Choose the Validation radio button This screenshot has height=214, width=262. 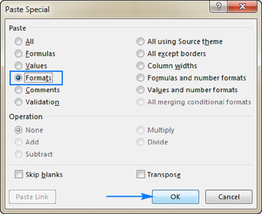(19, 102)
